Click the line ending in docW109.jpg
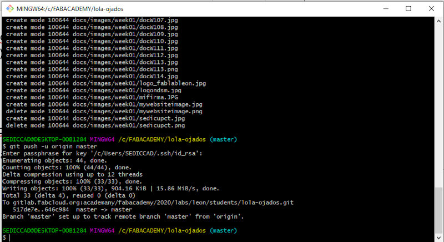This screenshot has height=242, width=444. (92, 34)
